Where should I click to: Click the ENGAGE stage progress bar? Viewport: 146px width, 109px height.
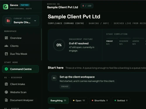[x=112, y=38]
